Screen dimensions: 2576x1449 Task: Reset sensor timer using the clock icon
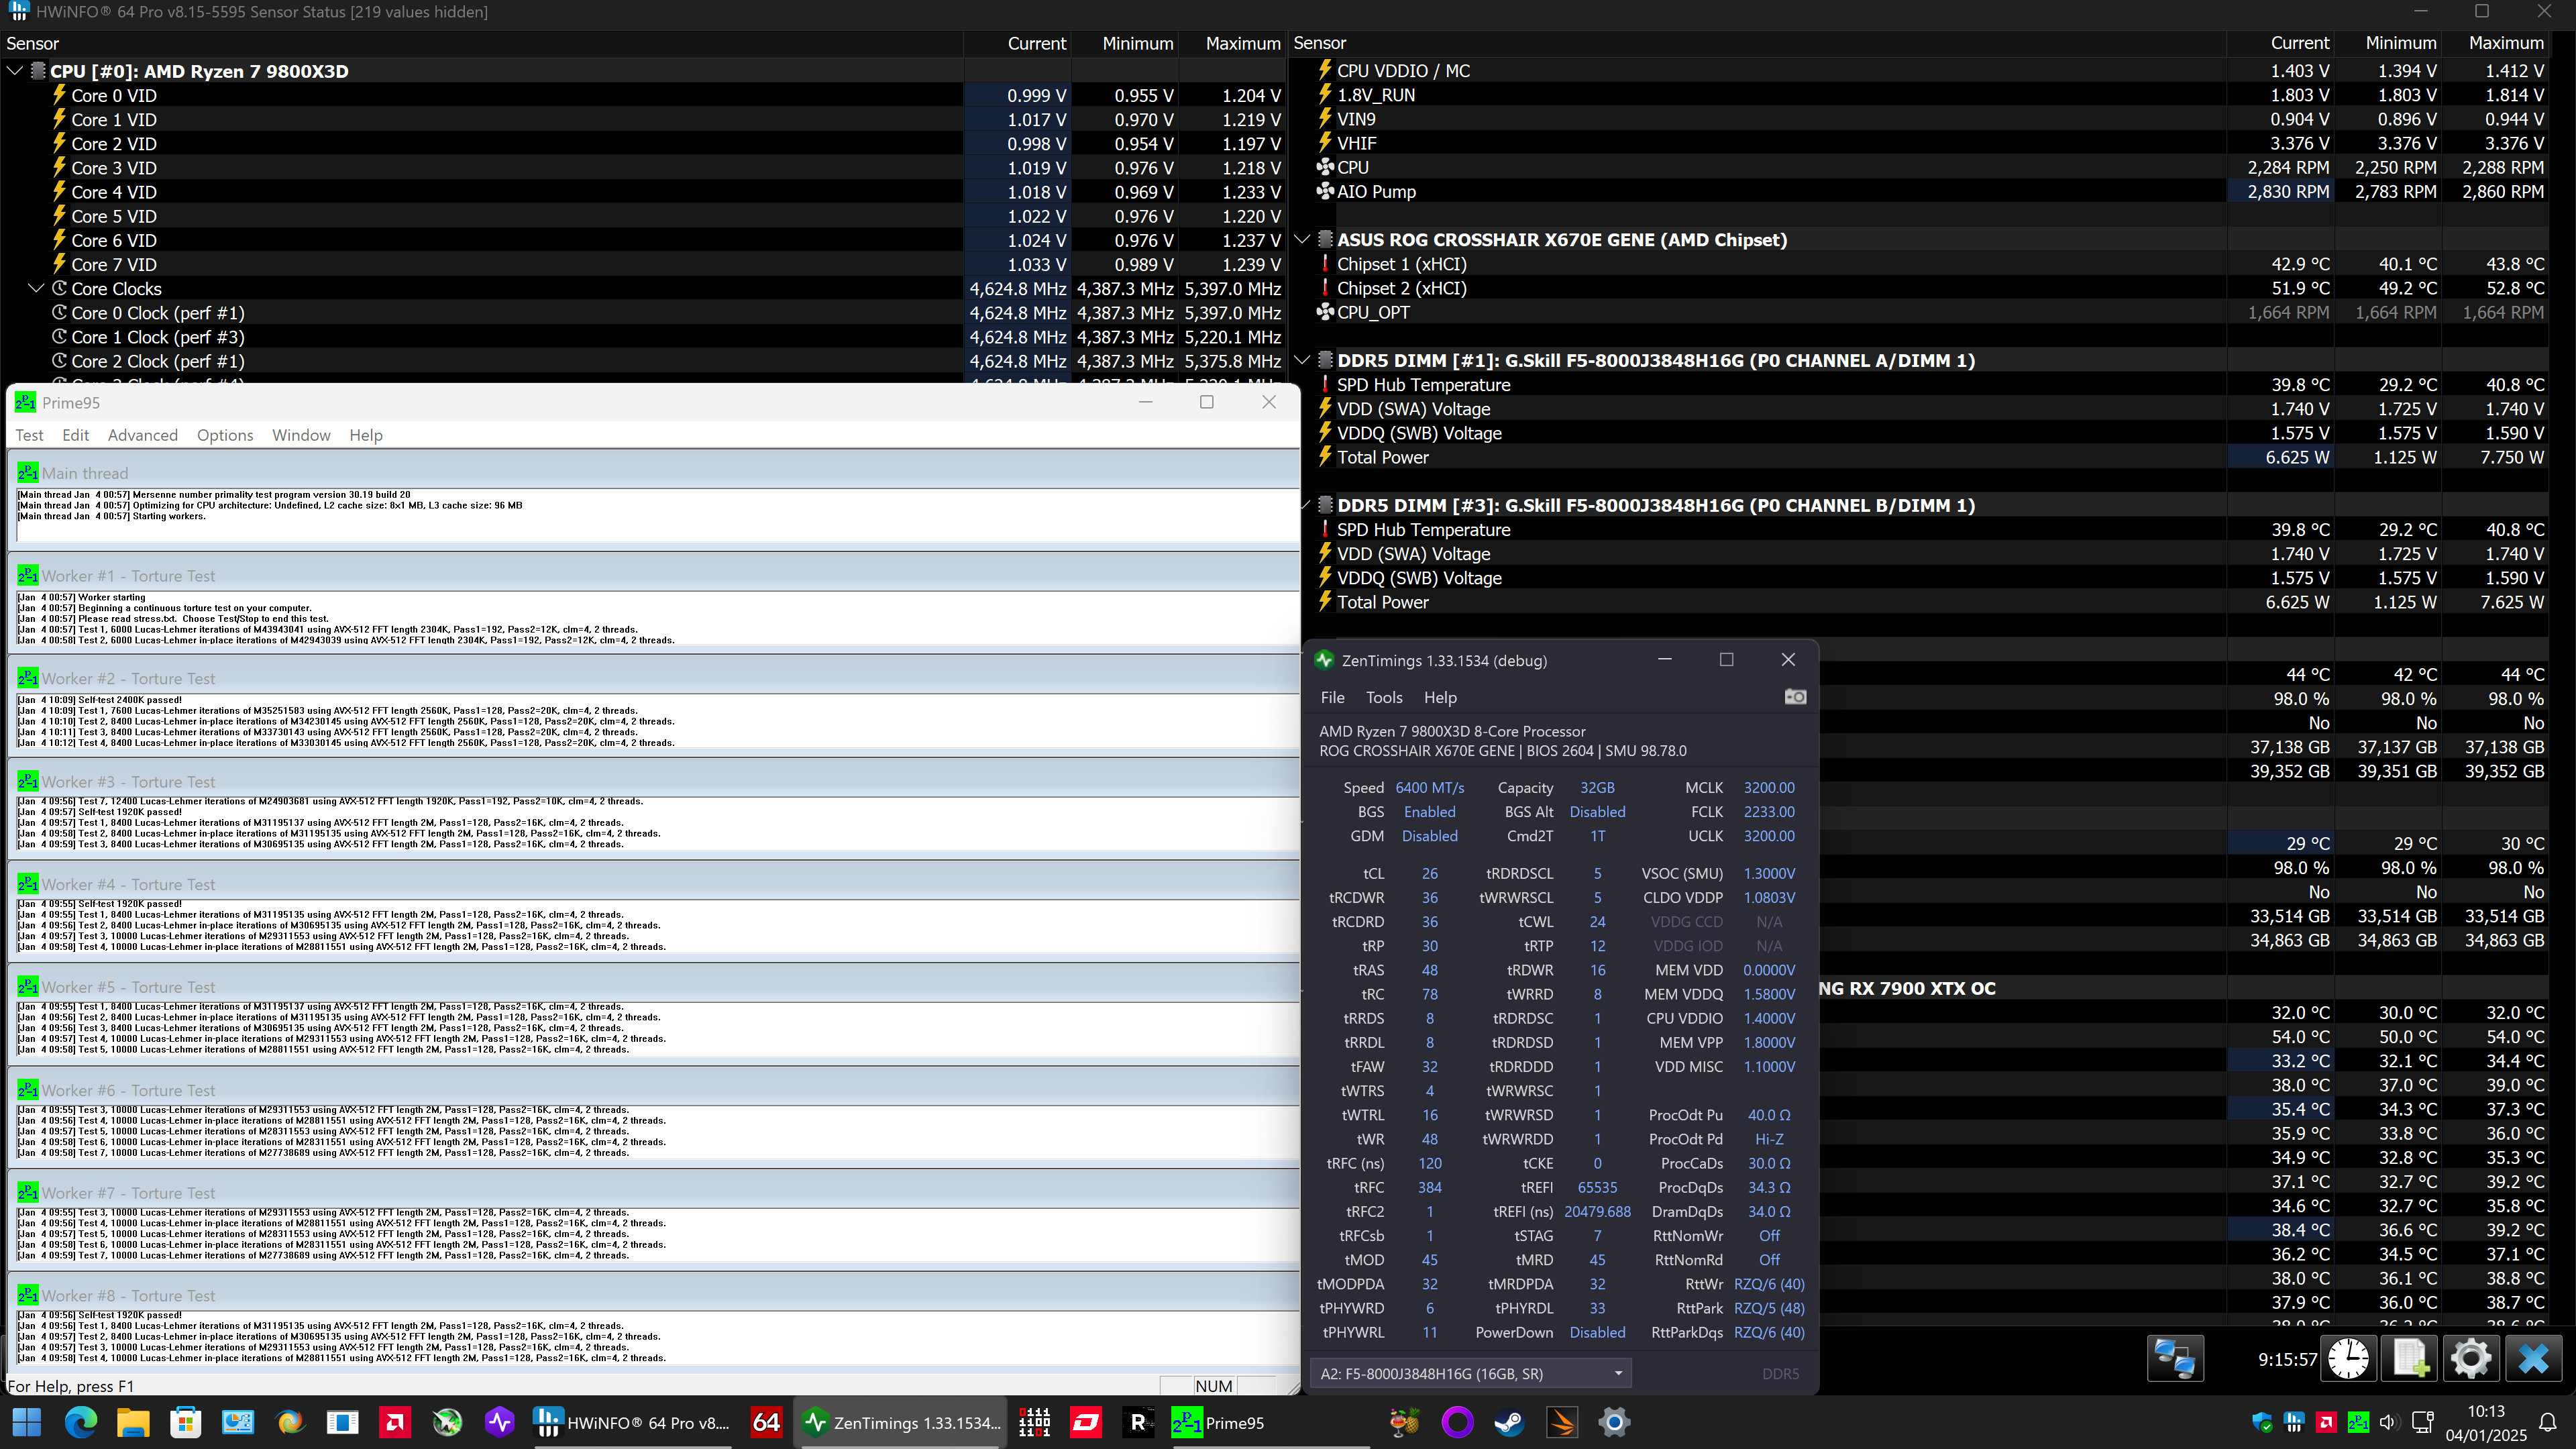2347,1359
